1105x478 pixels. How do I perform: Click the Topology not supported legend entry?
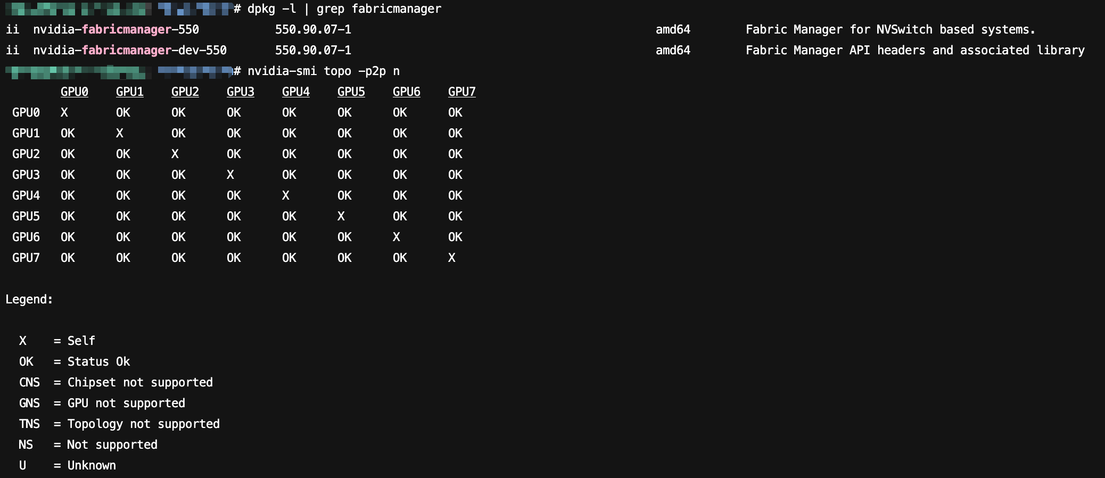(x=143, y=424)
